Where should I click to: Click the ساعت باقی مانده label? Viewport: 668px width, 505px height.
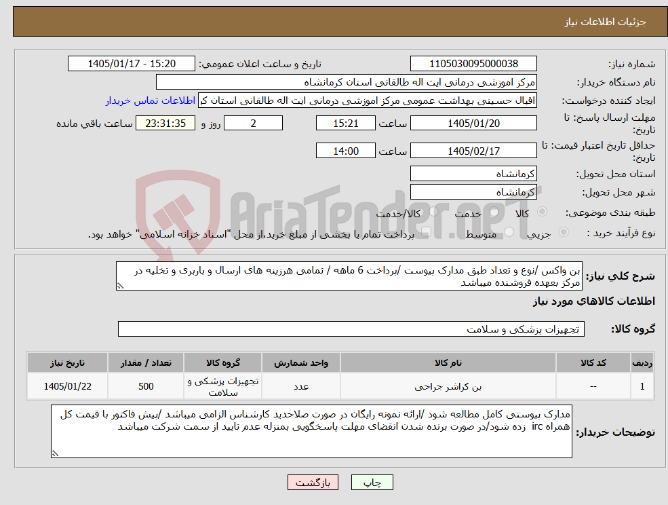94,124
